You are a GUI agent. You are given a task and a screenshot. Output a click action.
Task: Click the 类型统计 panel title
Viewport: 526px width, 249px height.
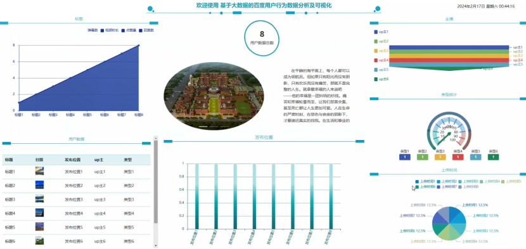(449, 94)
